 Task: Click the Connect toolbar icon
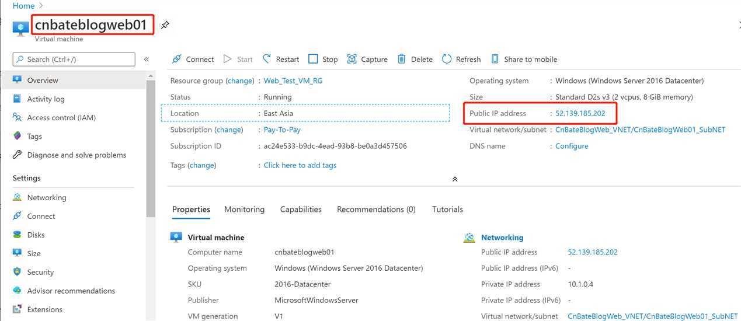[x=177, y=59]
